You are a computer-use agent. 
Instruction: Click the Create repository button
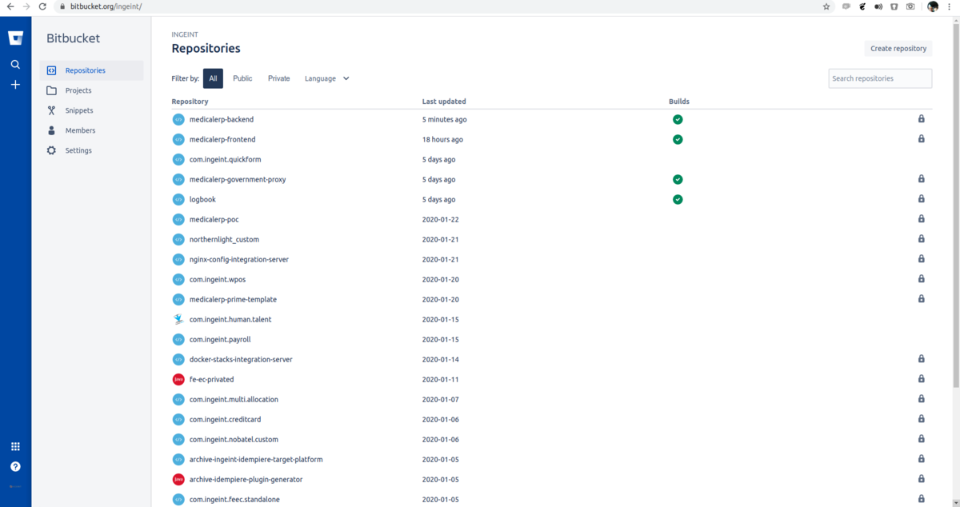(x=898, y=48)
